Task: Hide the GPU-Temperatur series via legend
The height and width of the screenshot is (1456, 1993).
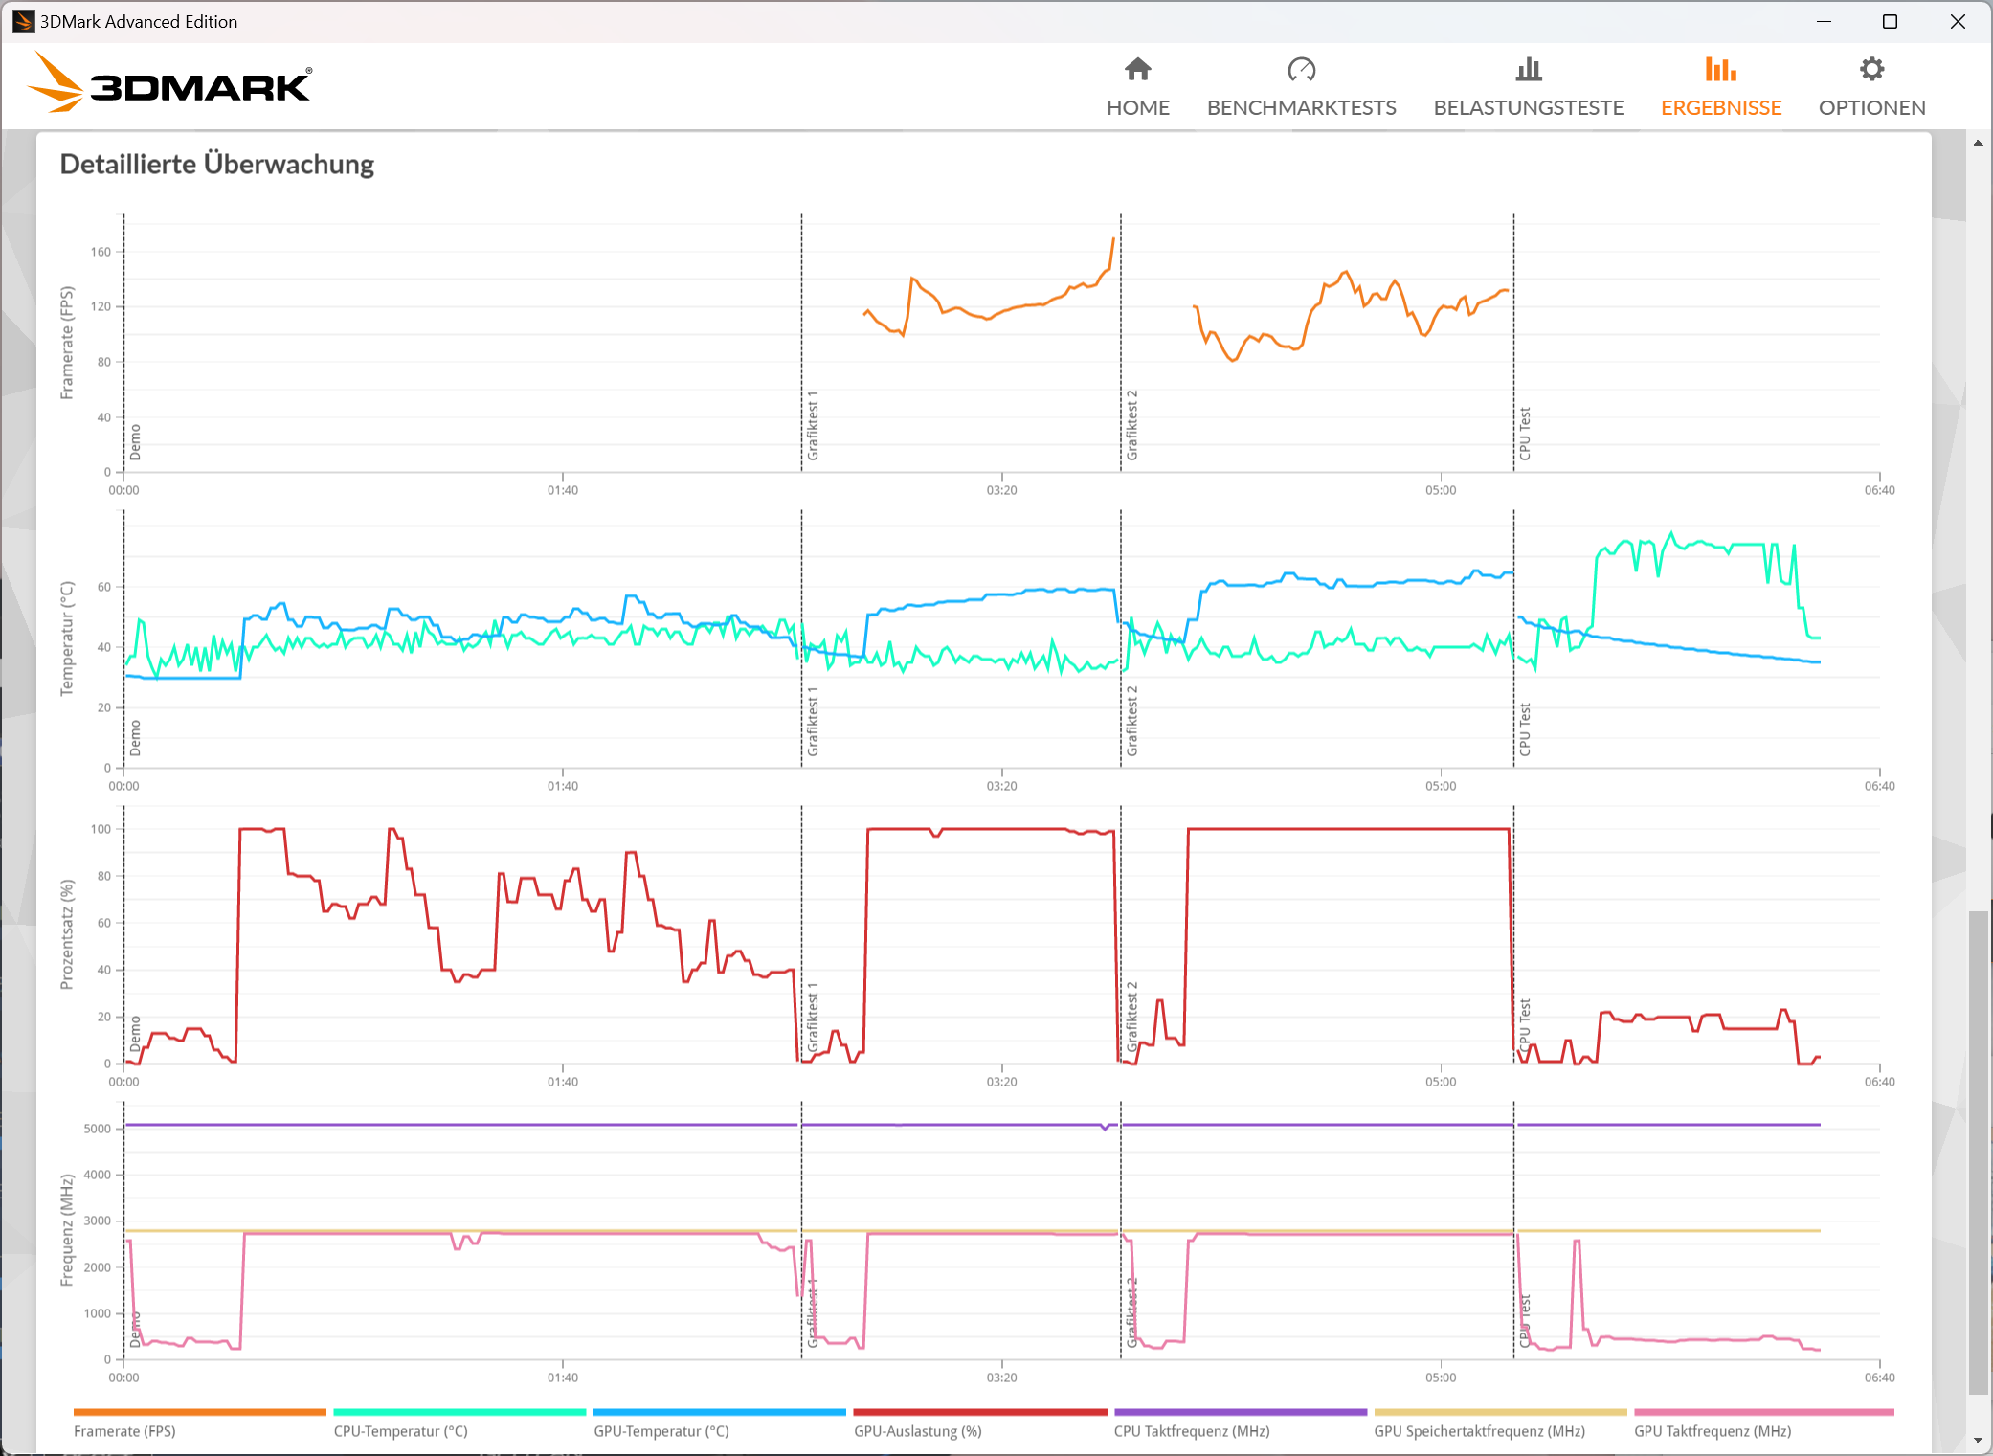Action: click(x=661, y=1431)
